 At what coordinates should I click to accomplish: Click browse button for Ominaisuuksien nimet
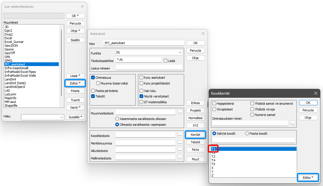tap(292, 123)
